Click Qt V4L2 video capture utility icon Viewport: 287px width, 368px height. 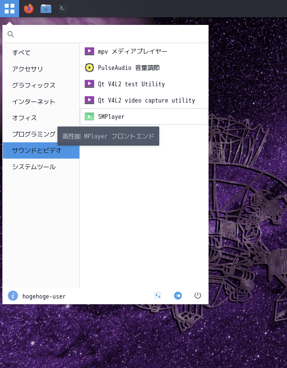[x=89, y=100]
